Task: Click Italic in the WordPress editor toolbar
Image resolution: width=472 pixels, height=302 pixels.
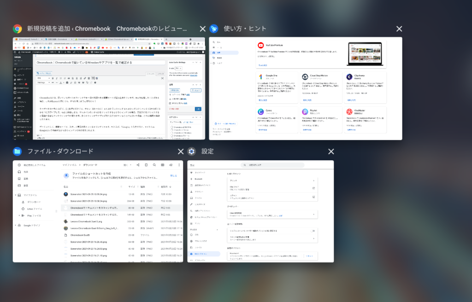Action: (x=57, y=78)
